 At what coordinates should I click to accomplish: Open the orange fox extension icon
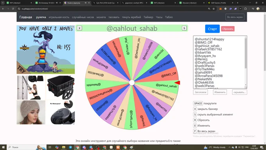tap(221, 9)
